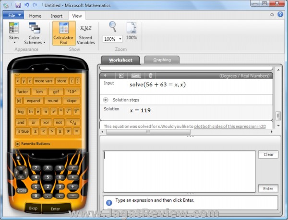Screen dimensions: 288x220
Task: Click the number 0 key
Action: 36,196
